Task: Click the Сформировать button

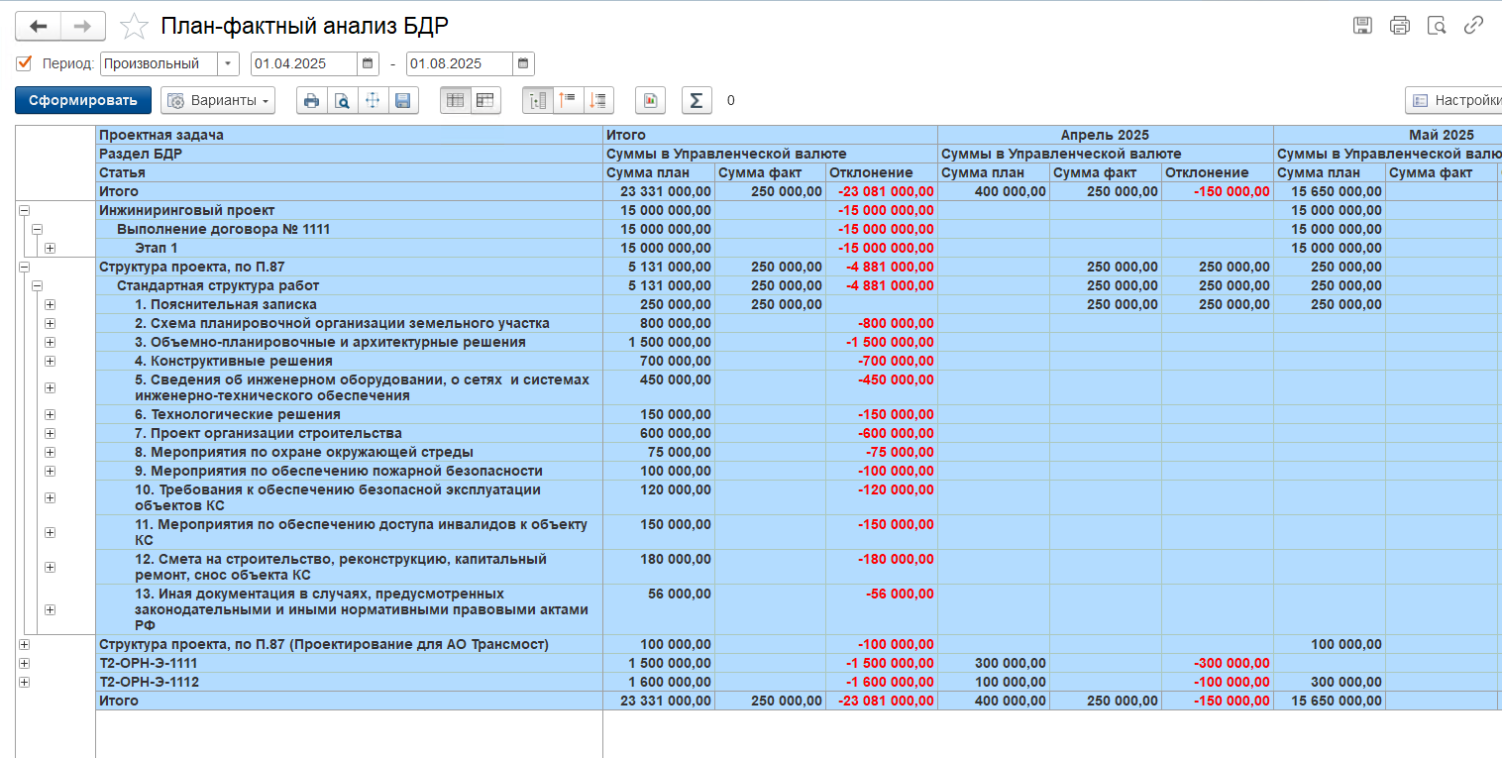Action: tap(83, 100)
